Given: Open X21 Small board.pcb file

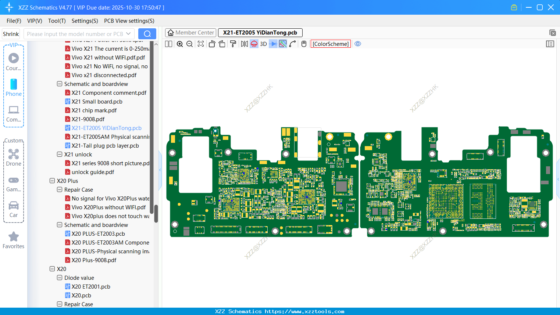Looking at the screenshot, I should click(97, 102).
